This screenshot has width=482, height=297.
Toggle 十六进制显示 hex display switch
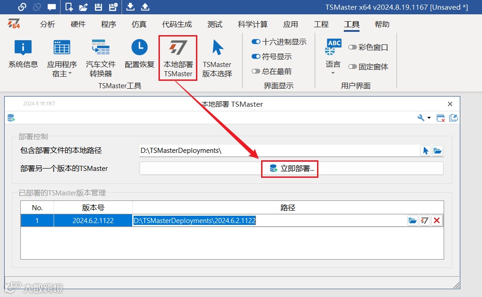point(256,42)
